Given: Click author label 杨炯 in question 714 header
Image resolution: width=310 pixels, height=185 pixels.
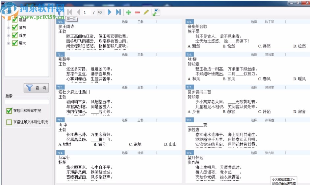Looking at the screenshot, I should [x=141, y=153].
